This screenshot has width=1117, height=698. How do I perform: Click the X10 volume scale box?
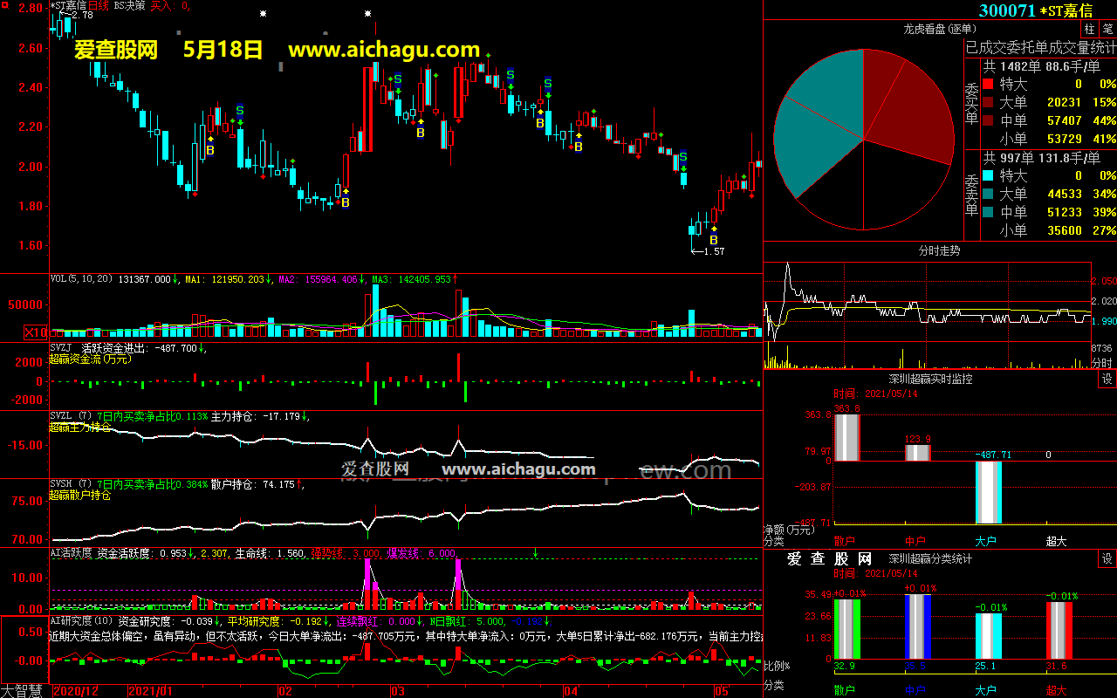(x=36, y=332)
